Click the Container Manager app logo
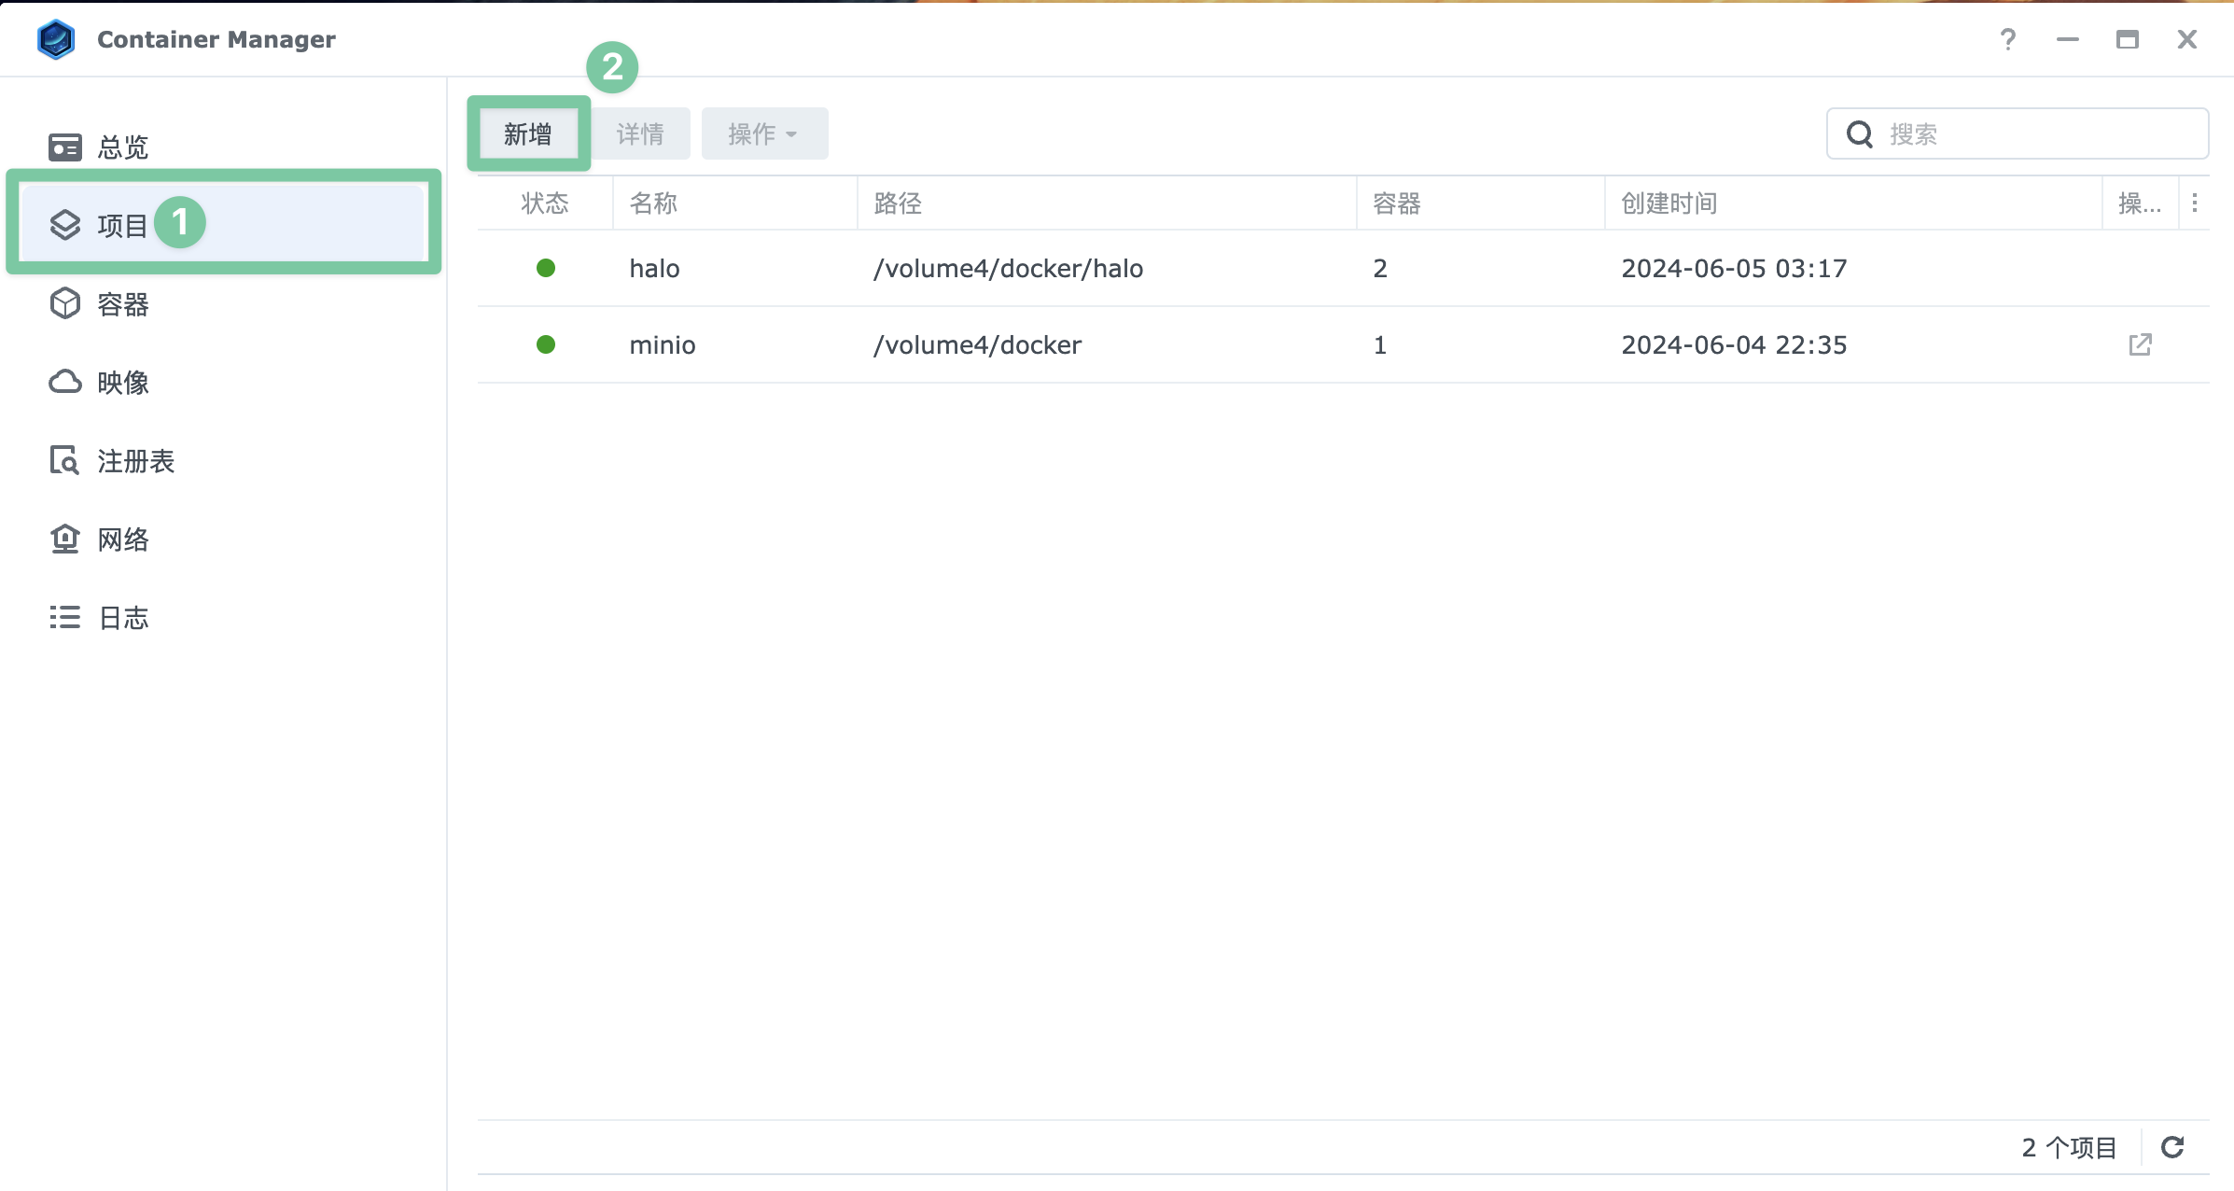Image resolution: width=2234 pixels, height=1191 pixels. click(56, 39)
